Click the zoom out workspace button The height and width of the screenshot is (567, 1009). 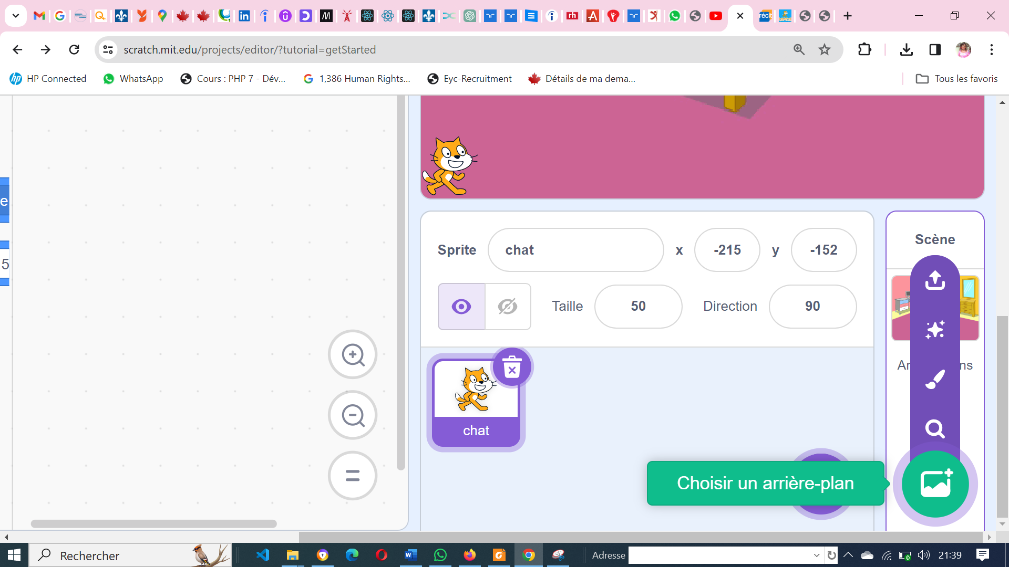coord(353,415)
